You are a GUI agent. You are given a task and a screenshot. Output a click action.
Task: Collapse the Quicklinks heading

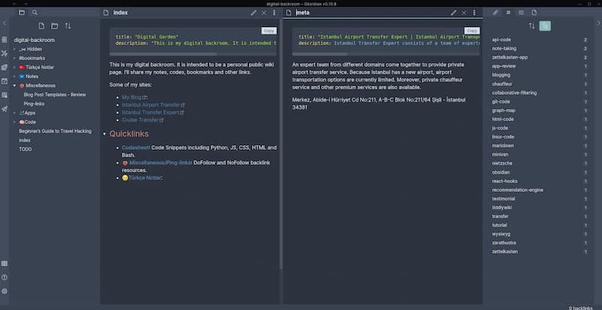tap(104, 134)
